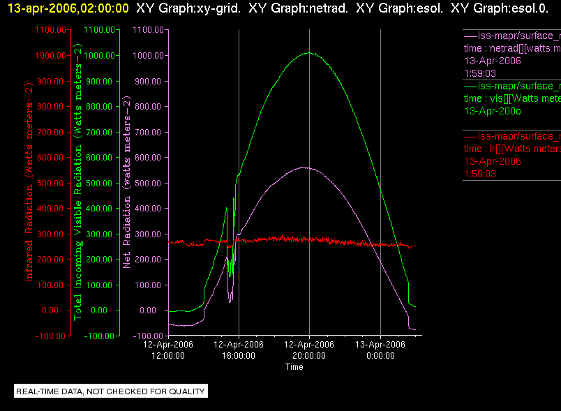Click the green 13-Apr-200o legend date
The height and width of the screenshot is (411, 561).
coord(493,111)
